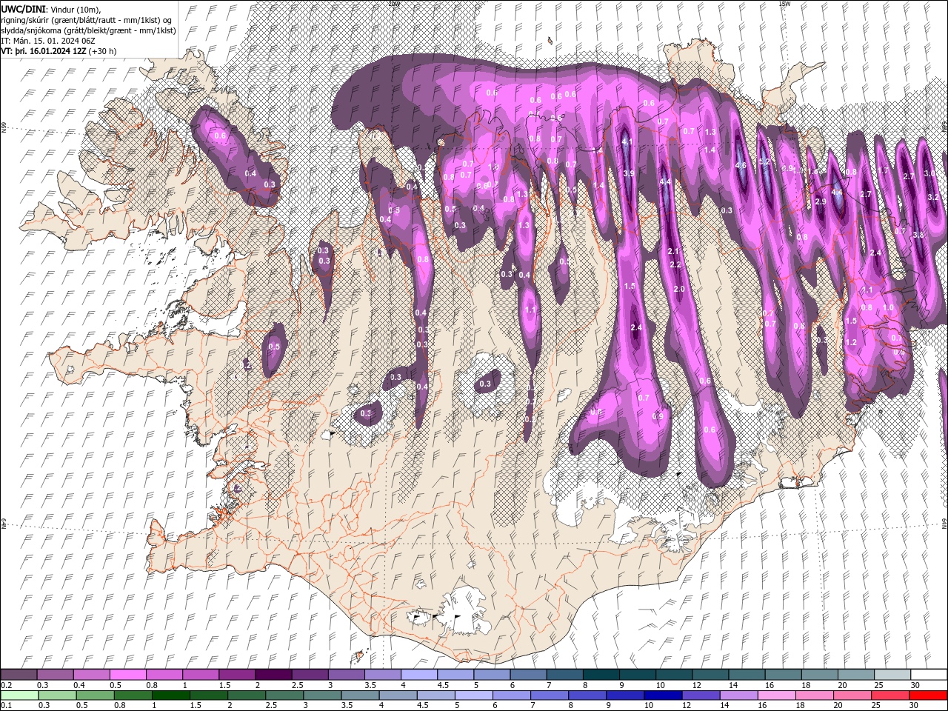Click the white upper legend swatch labeled 30
The width and height of the screenshot is (948, 711).
click(929, 675)
